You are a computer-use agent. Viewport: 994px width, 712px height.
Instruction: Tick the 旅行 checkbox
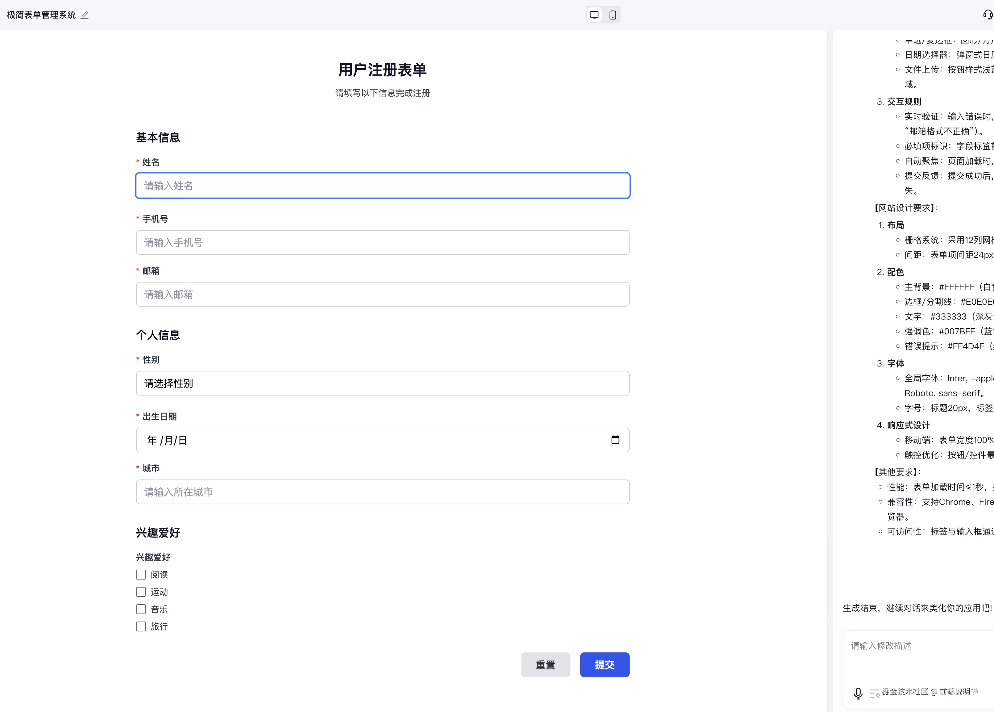click(141, 626)
